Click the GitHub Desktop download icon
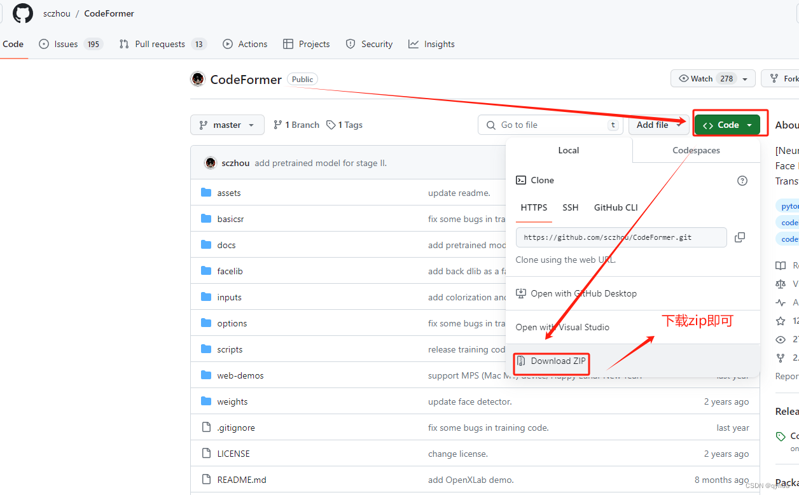 click(521, 293)
